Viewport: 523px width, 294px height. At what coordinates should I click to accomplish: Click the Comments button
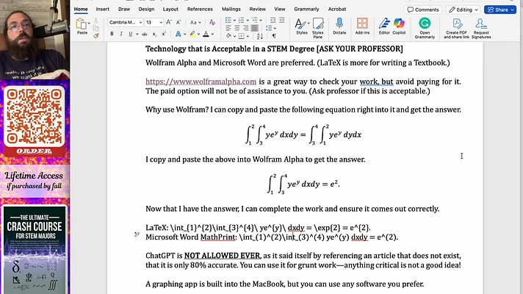coord(423,10)
